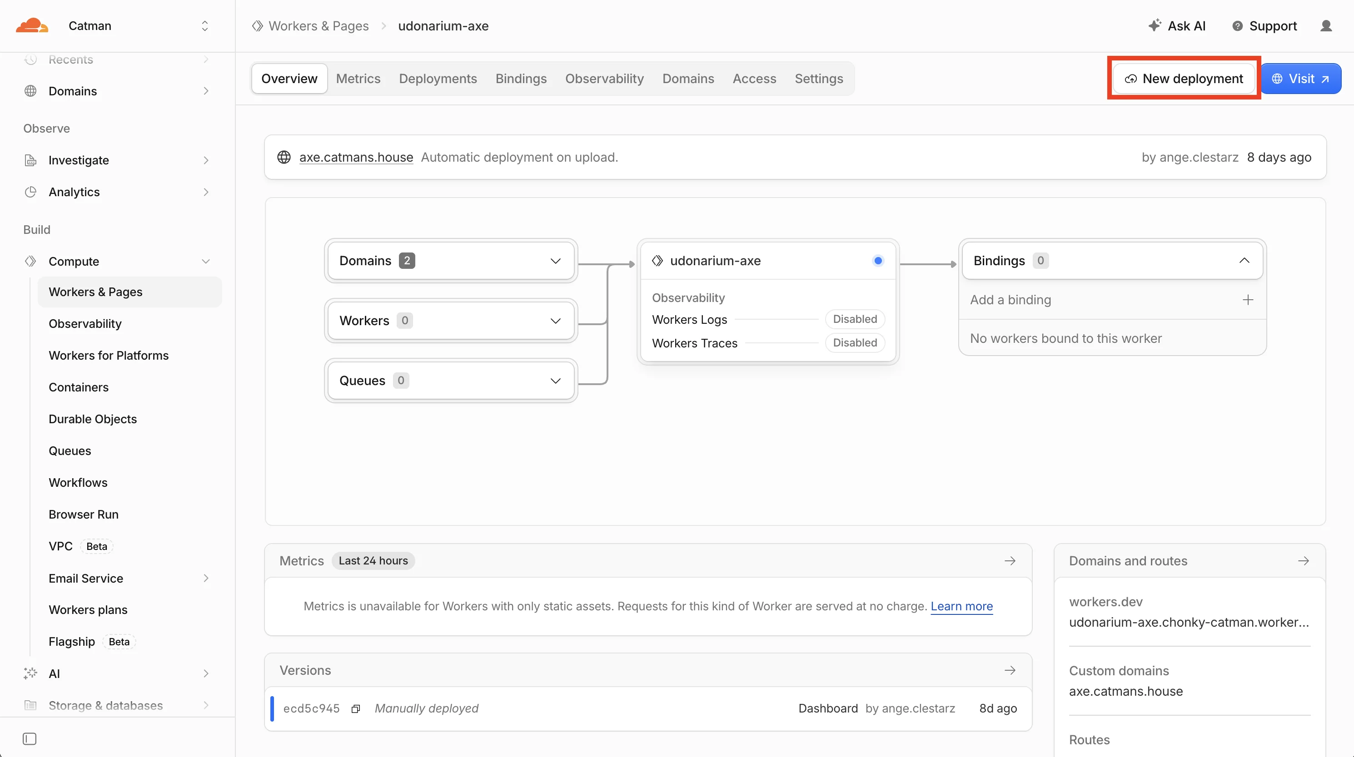
Task: Click the Workers Traces Disabled badge
Action: point(855,342)
